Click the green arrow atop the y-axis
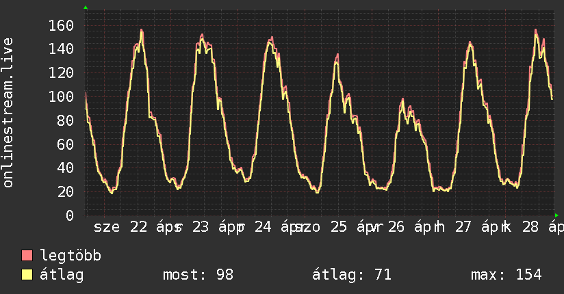564x294 pixels. [x=86, y=8]
